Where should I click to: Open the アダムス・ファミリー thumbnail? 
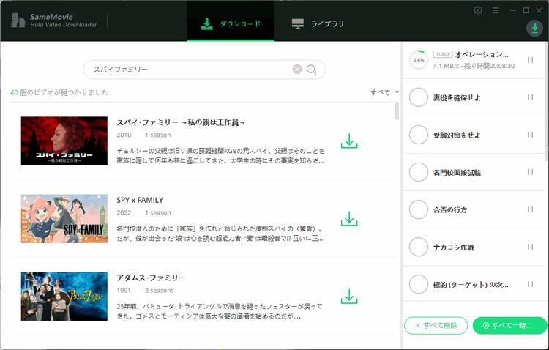[64, 297]
